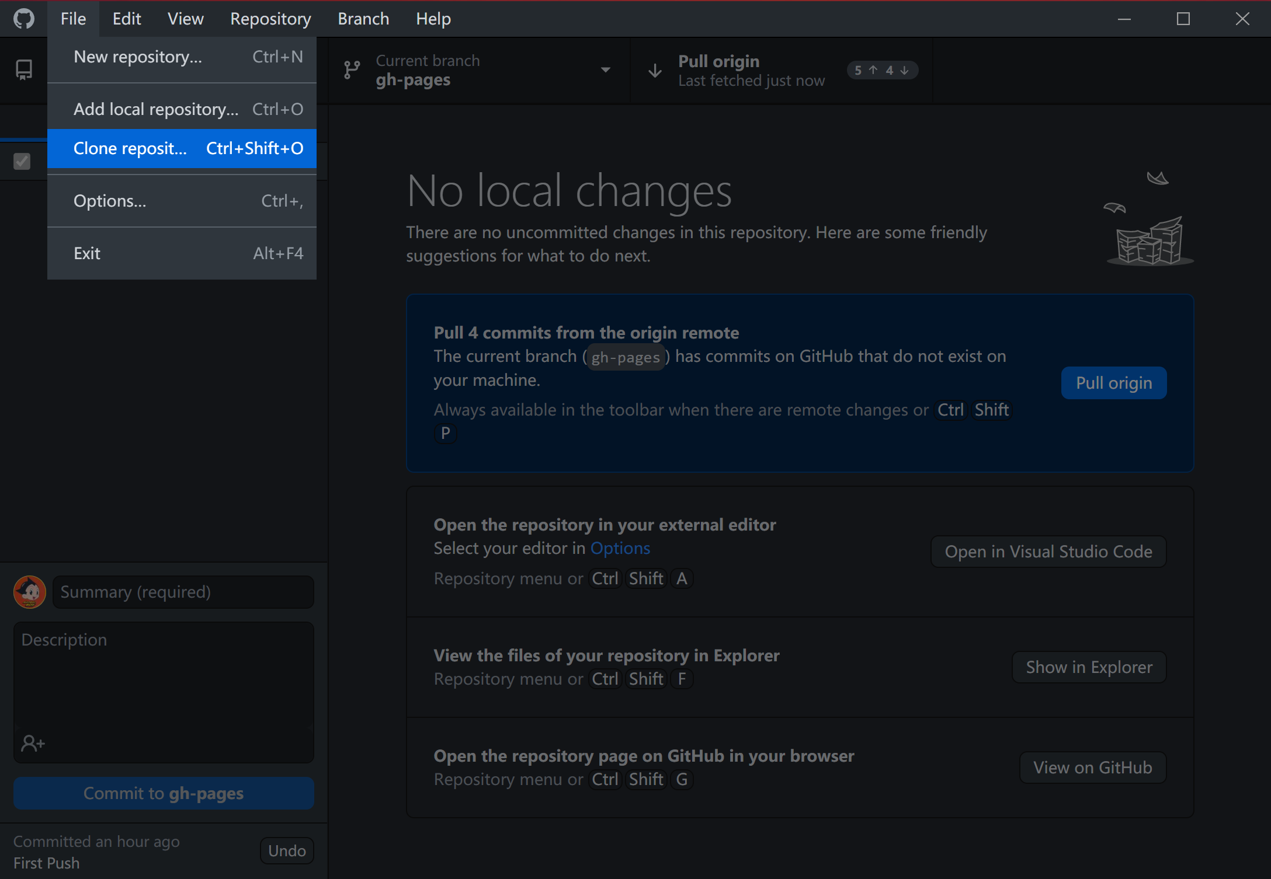Click the ahead/behind commit count badge
Image resolution: width=1271 pixels, height=879 pixels.
(882, 71)
